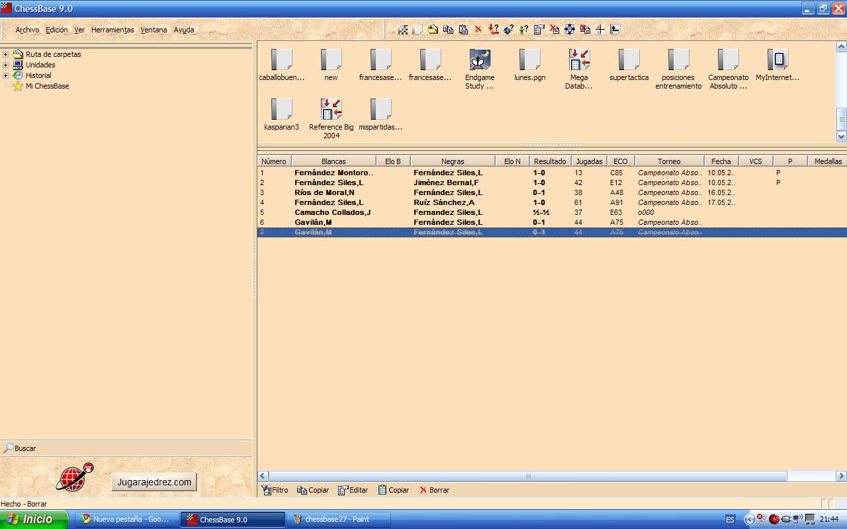The width and height of the screenshot is (847, 529).
Task: Click the ES language indicator in taskbar
Action: pyautogui.click(x=730, y=519)
